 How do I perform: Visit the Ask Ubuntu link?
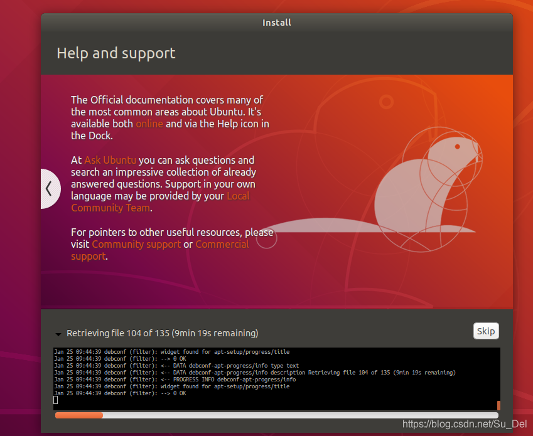pyautogui.click(x=110, y=160)
